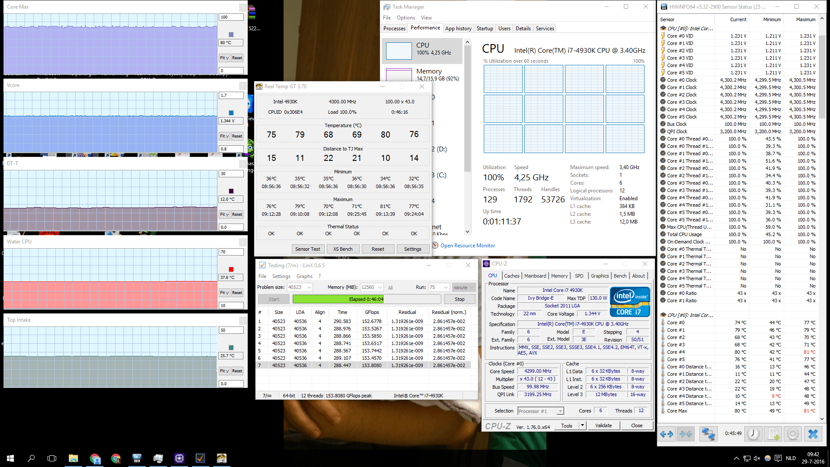Click HWiNFO sensor list scroll-down arrow
Screen dimensions: 830x467
(822, 419)
